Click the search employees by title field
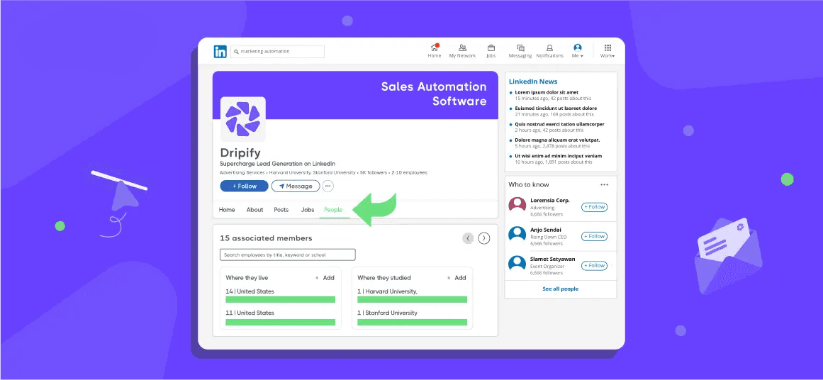The image size is (823, 380). pos(288,255)
